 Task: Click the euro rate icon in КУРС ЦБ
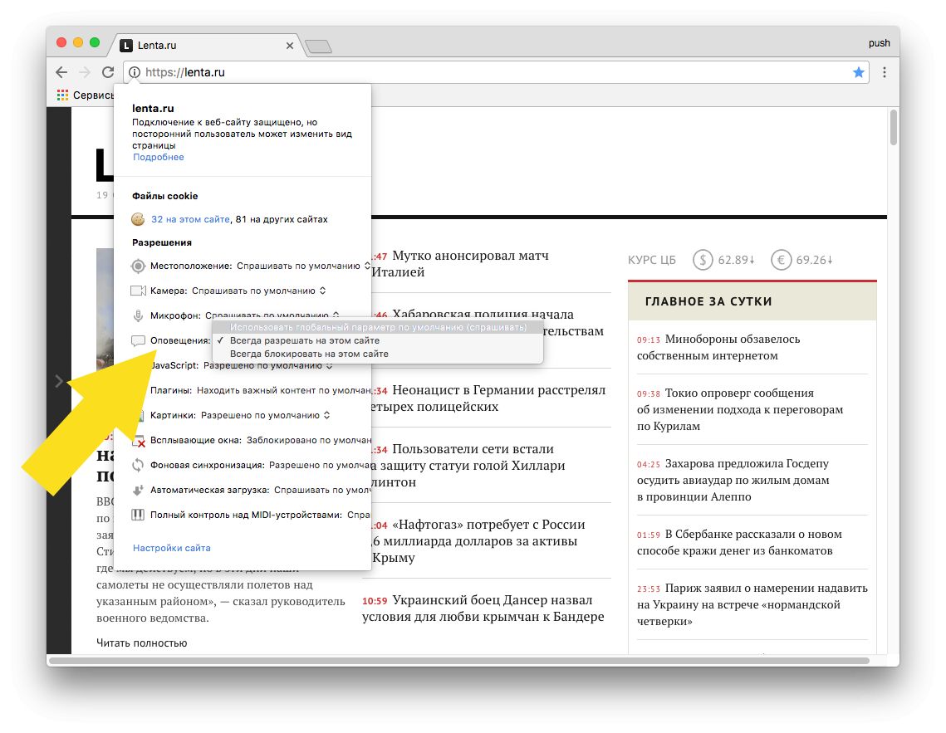781,260
